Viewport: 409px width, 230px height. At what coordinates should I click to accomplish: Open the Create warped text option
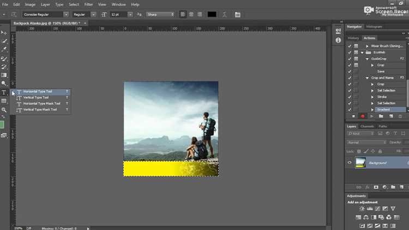click(x=224, y=15)
